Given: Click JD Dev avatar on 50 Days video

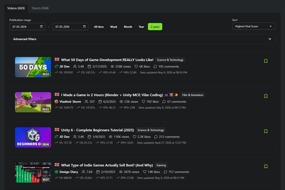Looking at the screenshot, I should point(57,66).
